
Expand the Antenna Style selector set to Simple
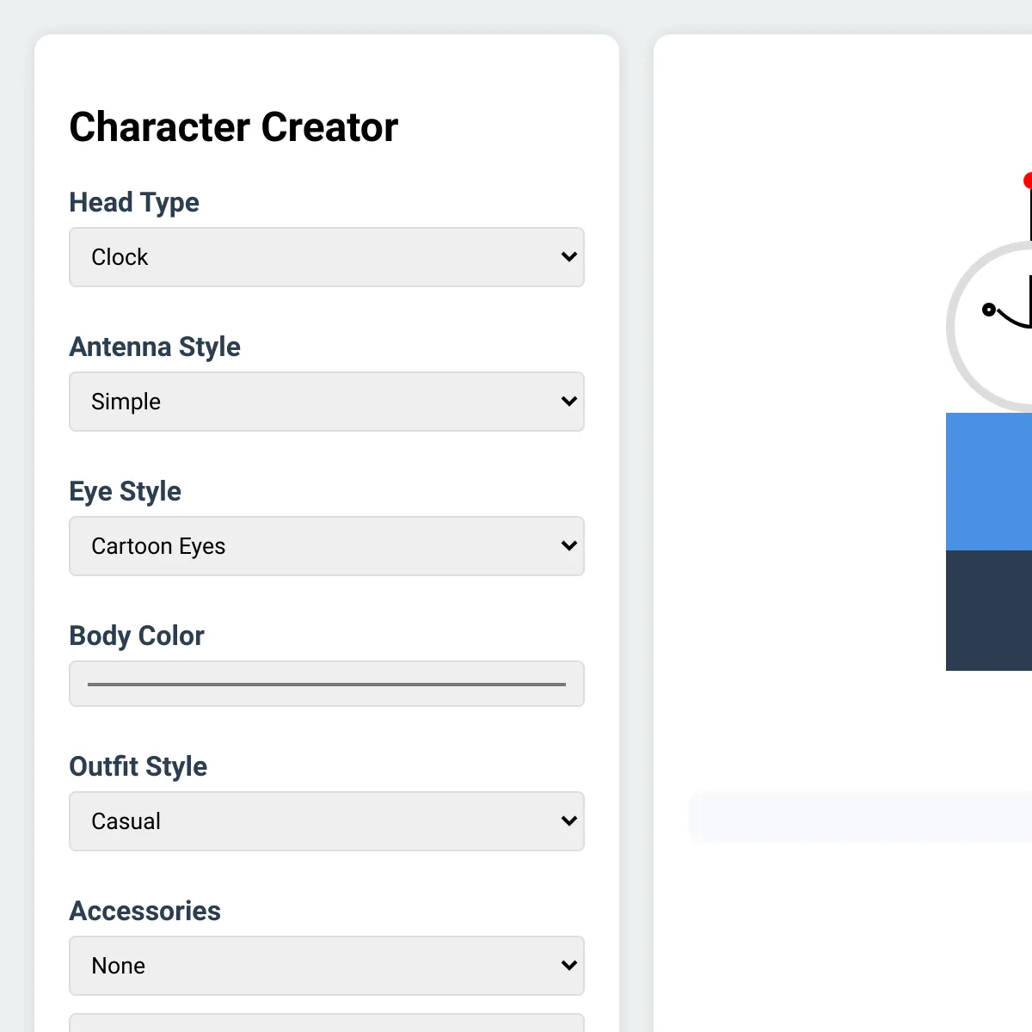click(x=326, y=402)
